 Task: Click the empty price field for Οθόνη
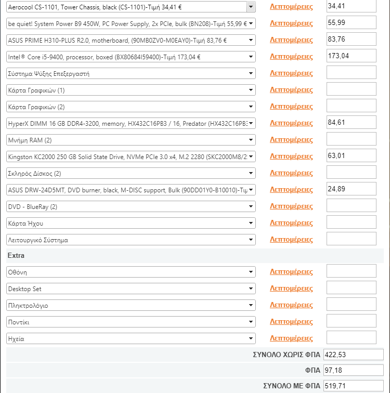coord(352,271)
